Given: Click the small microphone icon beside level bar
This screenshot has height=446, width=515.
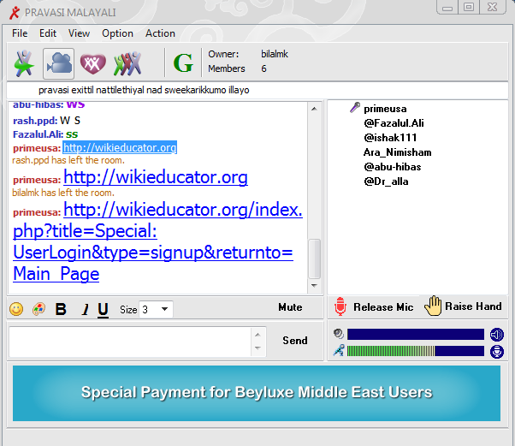Looking at the screenshot, I should coord(339,350).
